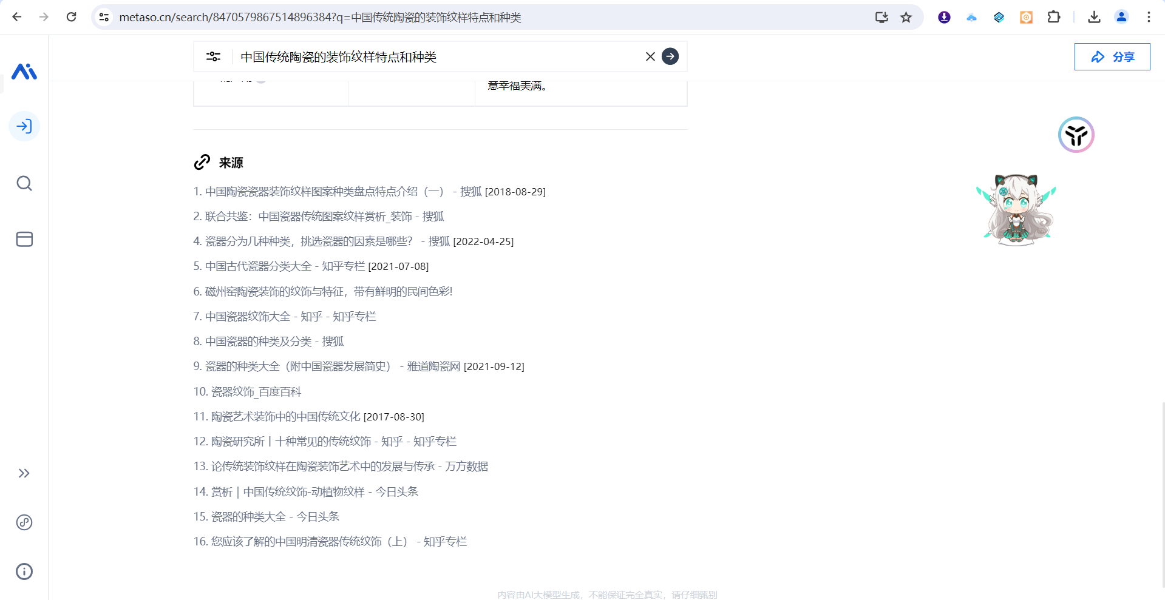
Task: Click the info circle icon in sidebar
Action: pyautogui.click(x=24, y=571)
